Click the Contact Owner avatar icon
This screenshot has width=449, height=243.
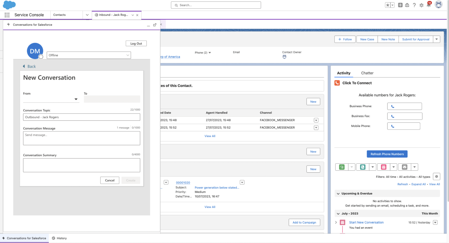click(284, 57)
